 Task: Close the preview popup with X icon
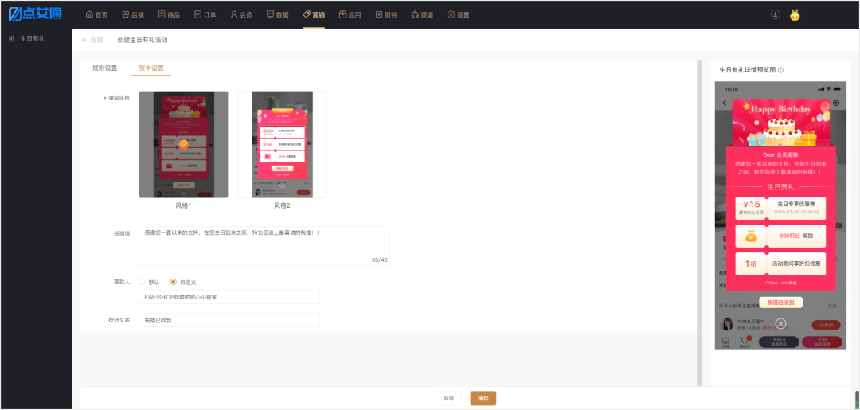781,323
